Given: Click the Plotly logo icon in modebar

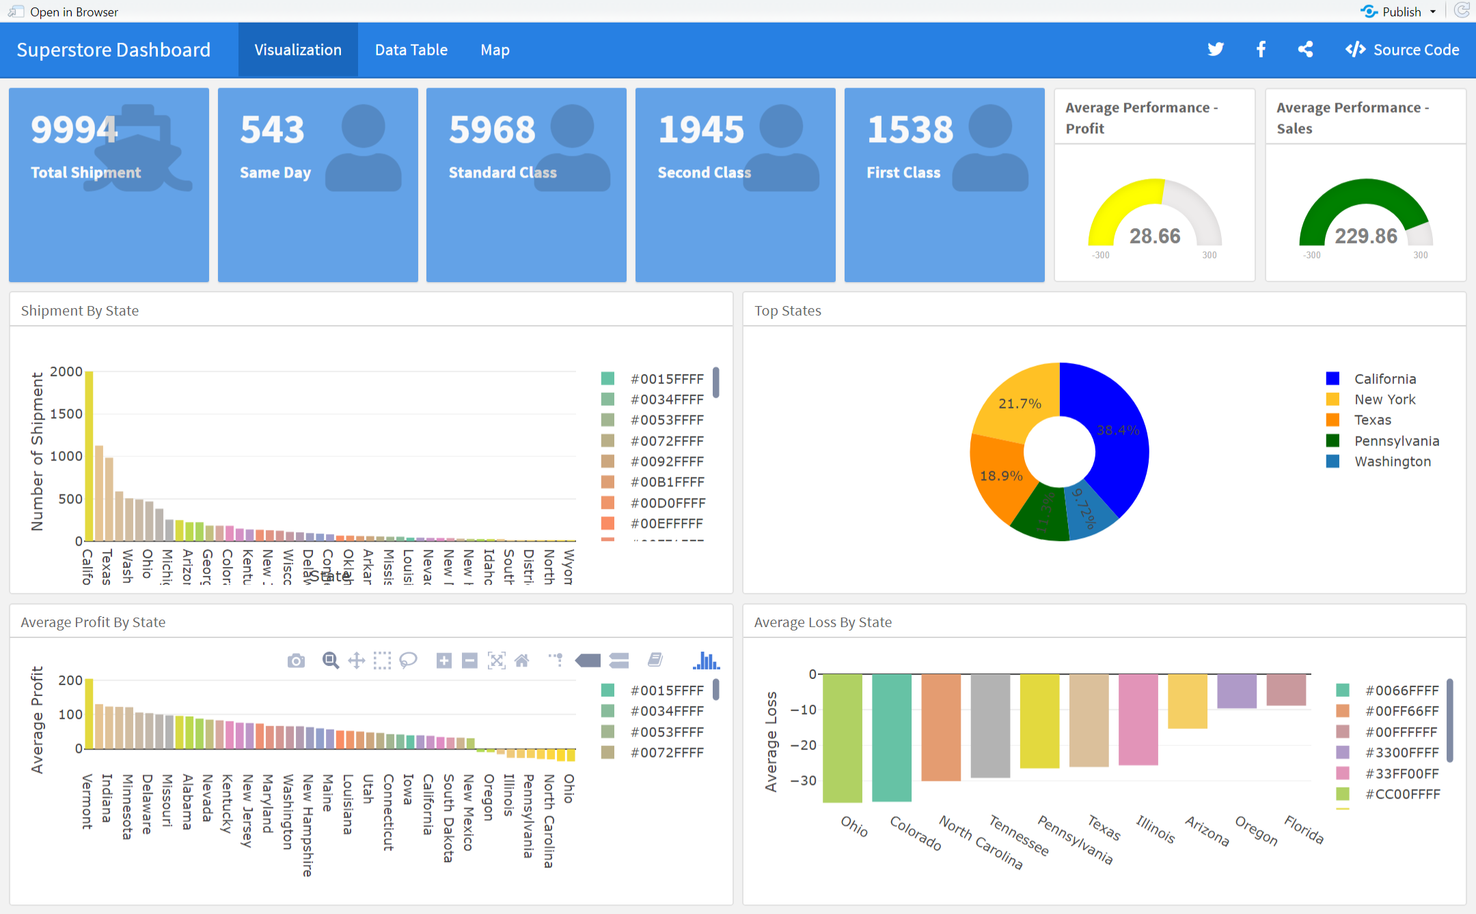Looking at the screenshot, I should (x=706, y=661).
